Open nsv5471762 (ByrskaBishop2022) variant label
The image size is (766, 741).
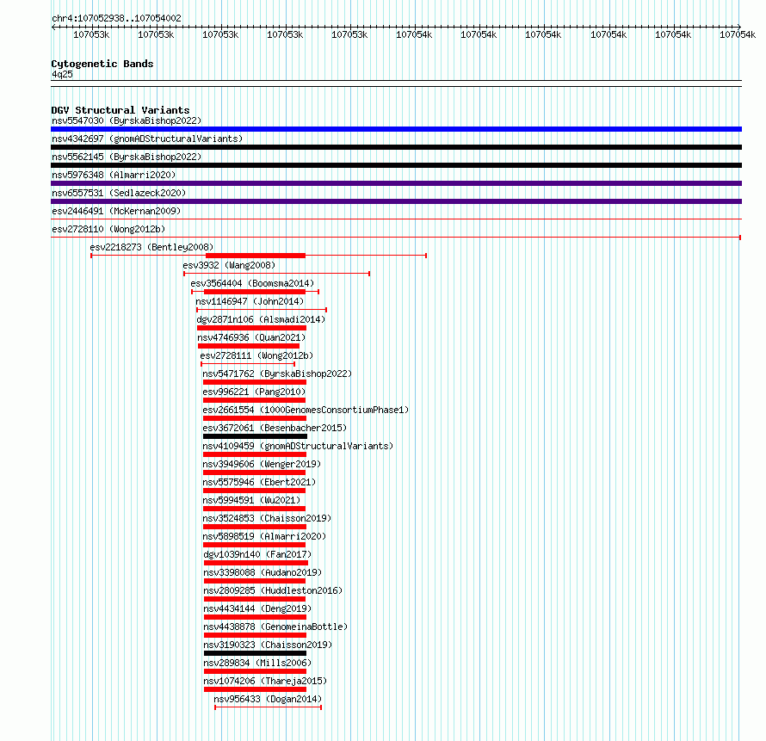pos(277,374)
